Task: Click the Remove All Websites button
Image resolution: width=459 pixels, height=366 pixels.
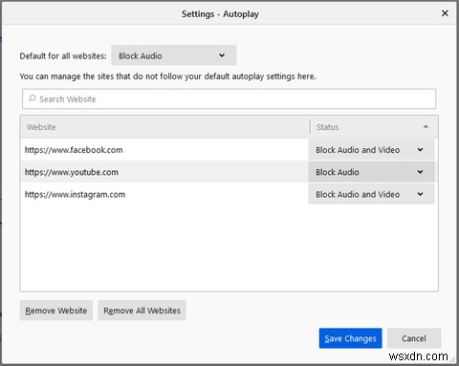Action: [142, 311]
